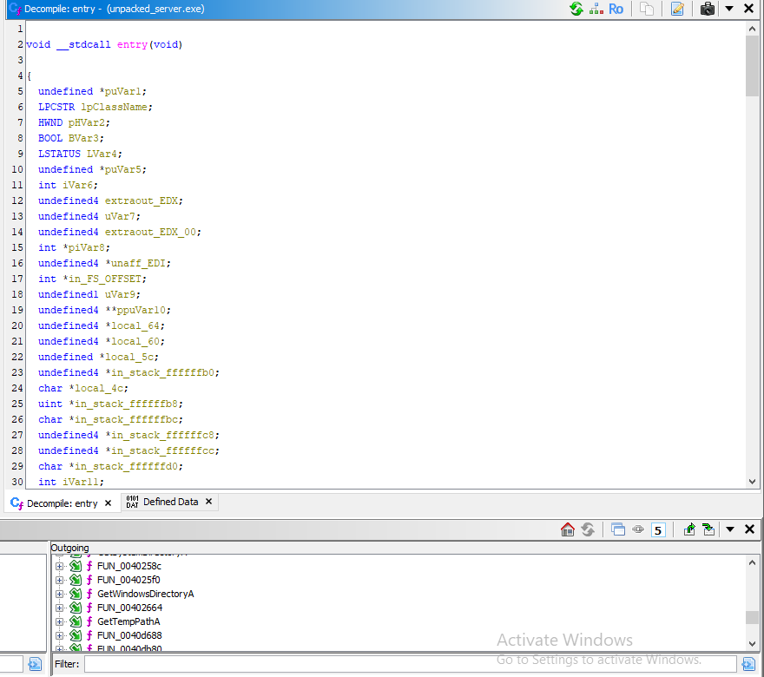Click the home icon in call tree toolbar
The image size is (764, 677).
pos(568,529)
